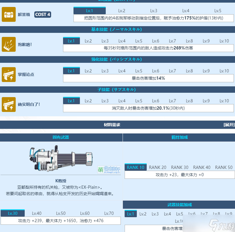Click the COST 4 badge

(43, 15)
